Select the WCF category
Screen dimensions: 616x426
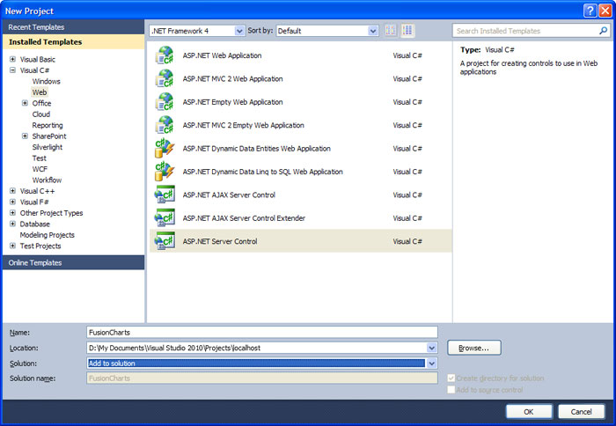point(40,169)
